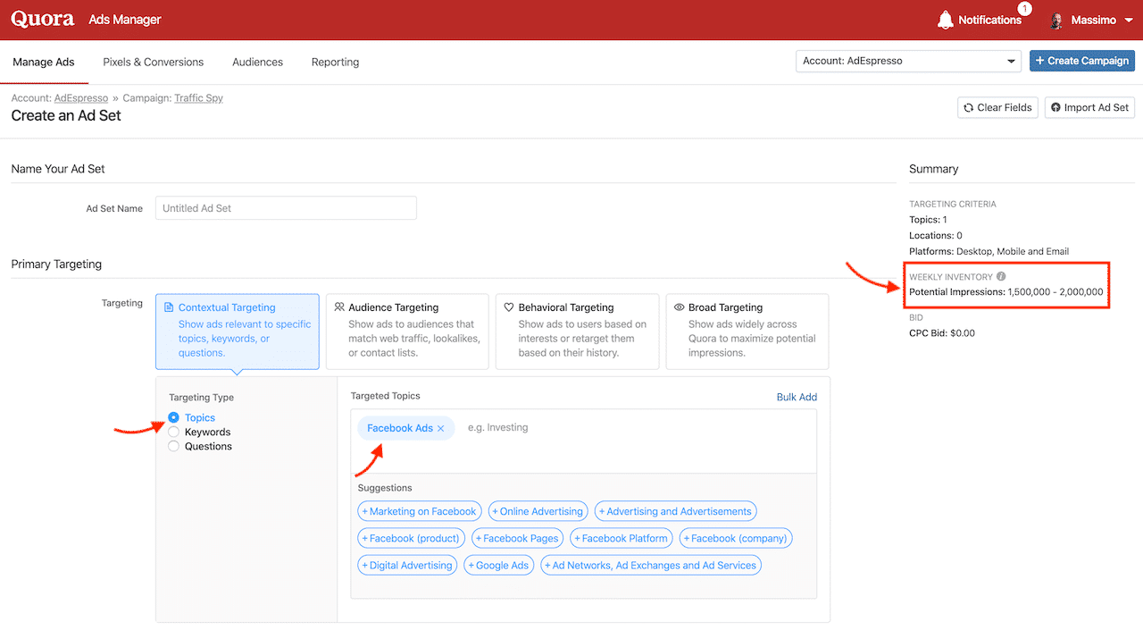The width and height of the screenshot is (1143, 630).
Task: Open the Reporting tab
Action: pyautogui.click(x=335, y=63)
